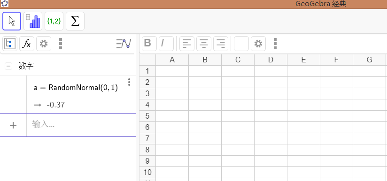
Task: Collapse the 数字 group
Action: [x=8, y=66]
